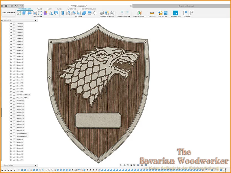
Task: Click the Orbit navigation icon
Action: click(x=121, y=165)
